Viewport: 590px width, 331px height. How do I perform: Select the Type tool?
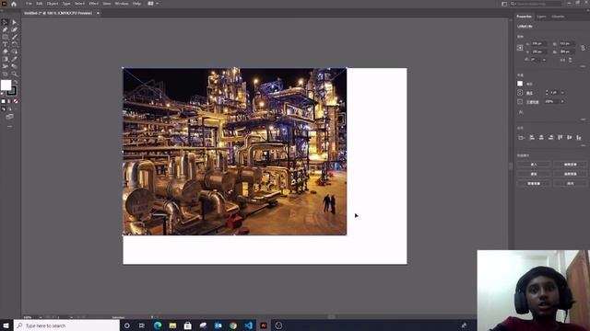pyautogui.click(x=5, y=44)
